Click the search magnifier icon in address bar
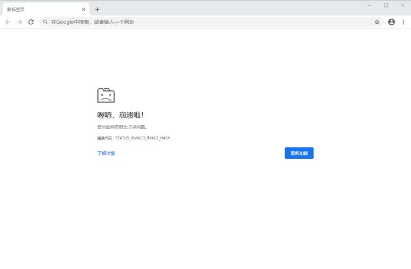This screenshot has height=269, width=411. 45,22
